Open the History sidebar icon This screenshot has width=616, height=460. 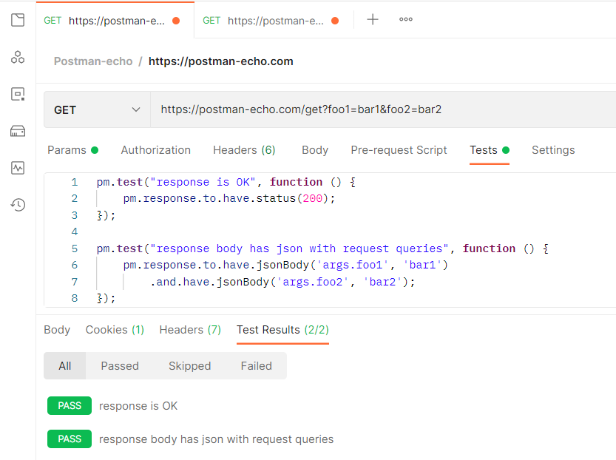tap(18, 205)
